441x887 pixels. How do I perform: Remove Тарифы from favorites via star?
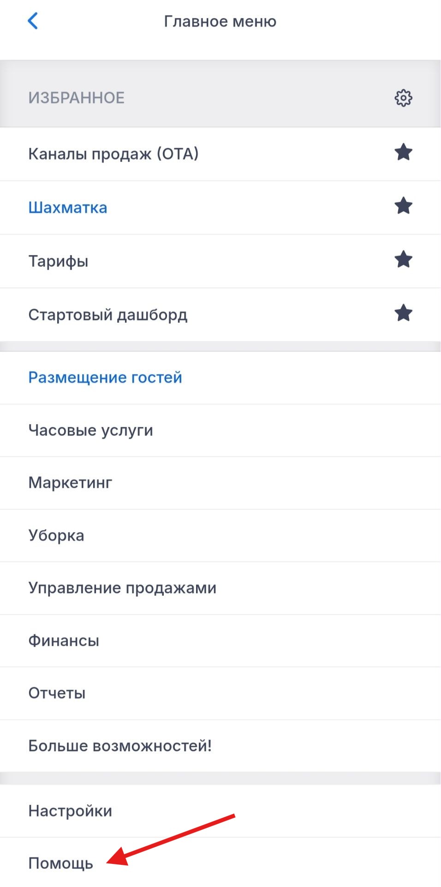pyautogui.click(x=403, y=260)
